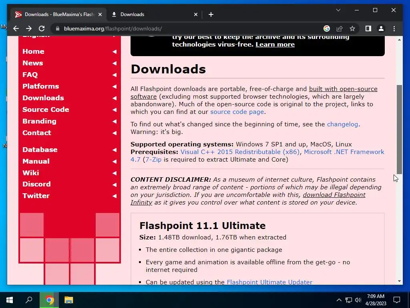Open the network status tray icon
Viewport: 410px width, 308px height.
[349, 300]
